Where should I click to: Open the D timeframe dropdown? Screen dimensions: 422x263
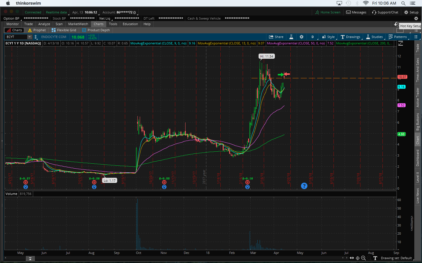(312, 37)
